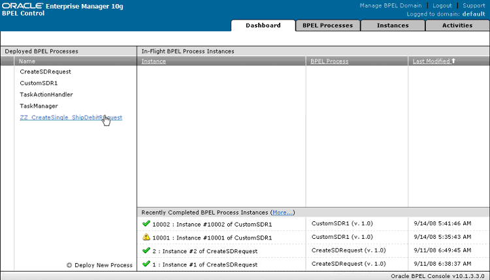Click the Deploy New Process circle icon
The width and height of the screenshot is (490, 280).
click(69, 266)
